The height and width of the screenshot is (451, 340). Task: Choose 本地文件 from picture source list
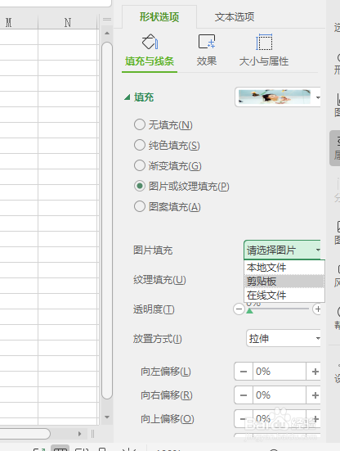284,268
